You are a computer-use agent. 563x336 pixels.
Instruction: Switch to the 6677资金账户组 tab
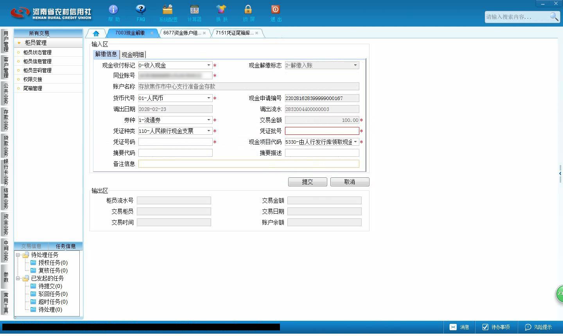coord(182,33)
